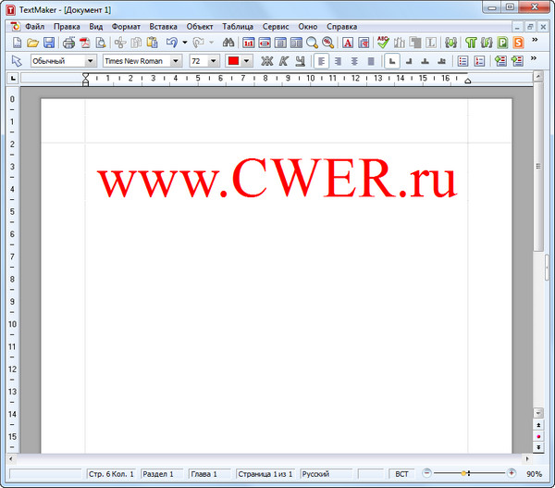The width and height of the screenshot is (555, 488).
Task: Click the Open file folder icon
Action: pos(32,43)
